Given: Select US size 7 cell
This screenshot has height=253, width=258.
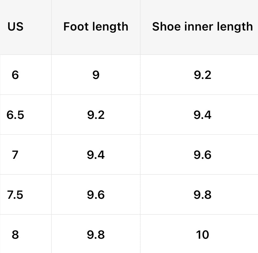Looking at the screenshot, I should [x=15, y=155].
